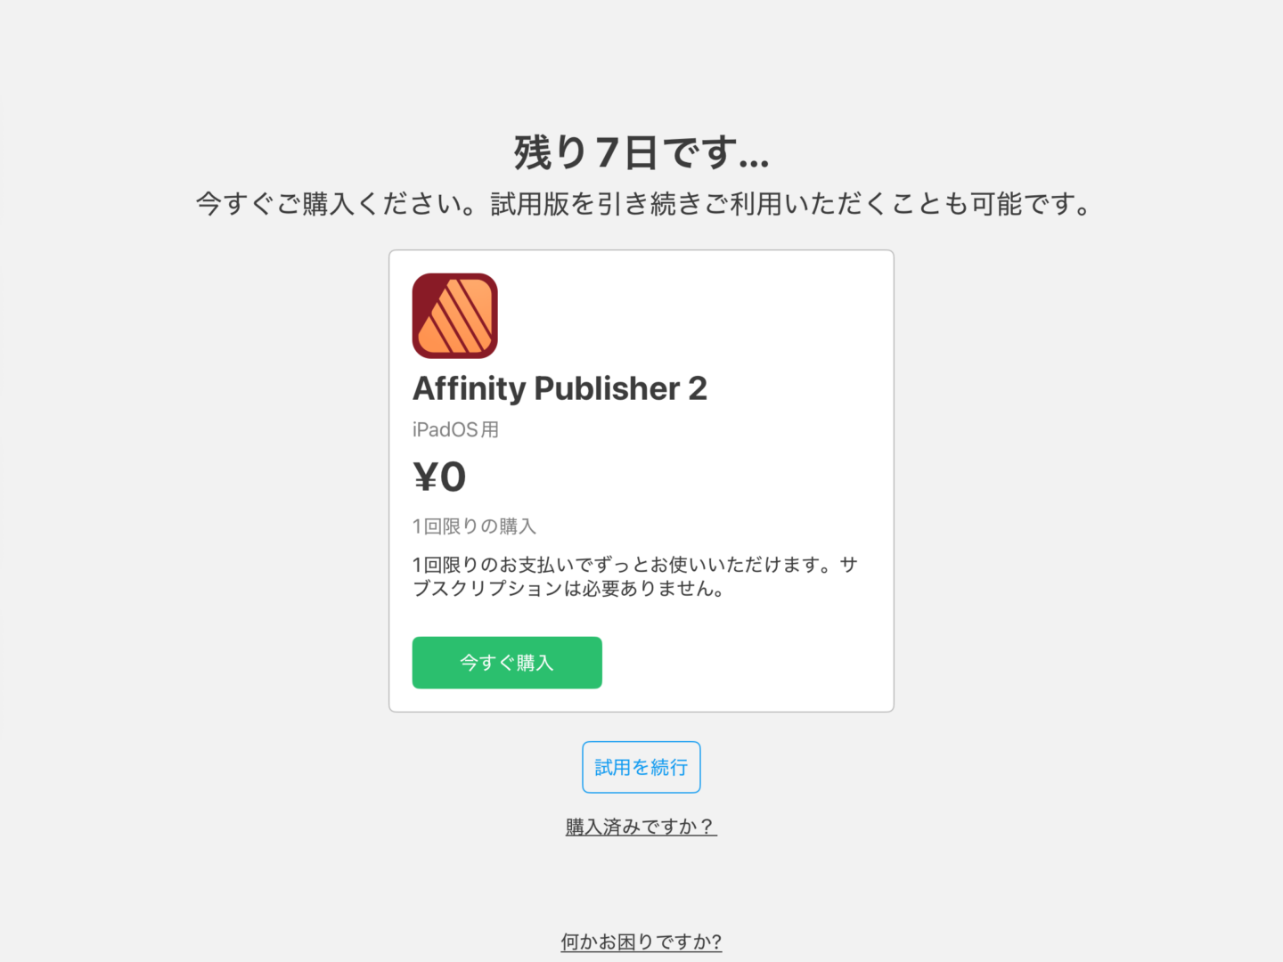The height and width of the screenshot is (962, 1283).
Task: Click the 1回限りの購入 label
Action: tap(474, 526)
